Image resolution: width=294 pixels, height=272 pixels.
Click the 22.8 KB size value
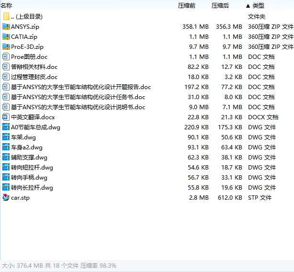tap(198, 117)
